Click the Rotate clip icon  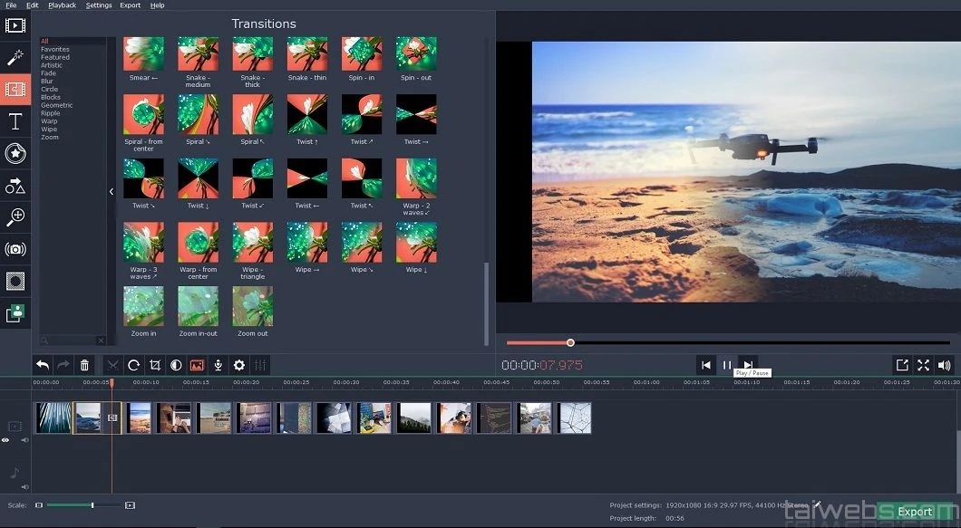coord(133,365)
